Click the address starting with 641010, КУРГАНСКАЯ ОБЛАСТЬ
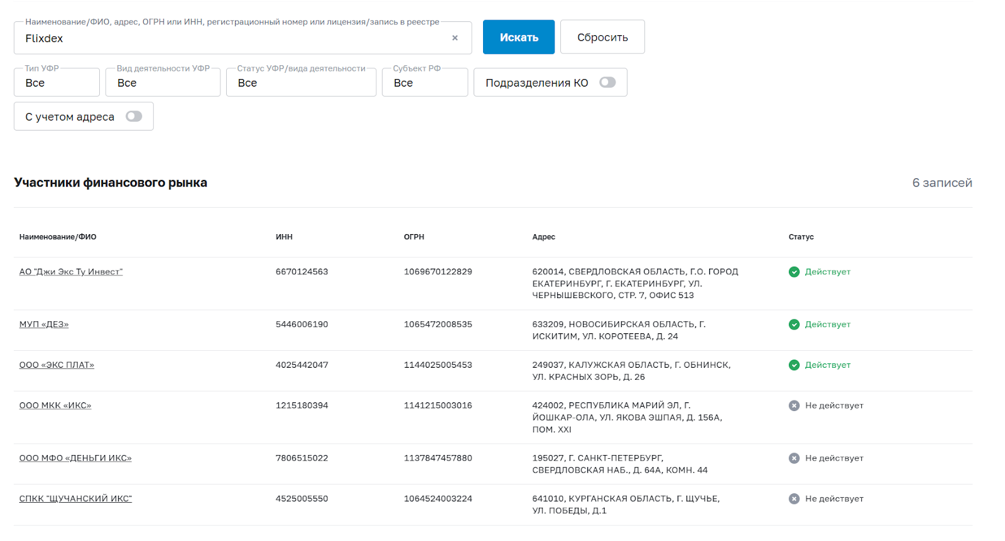The width and height of the screenshot is (1005, 541). 626,505
